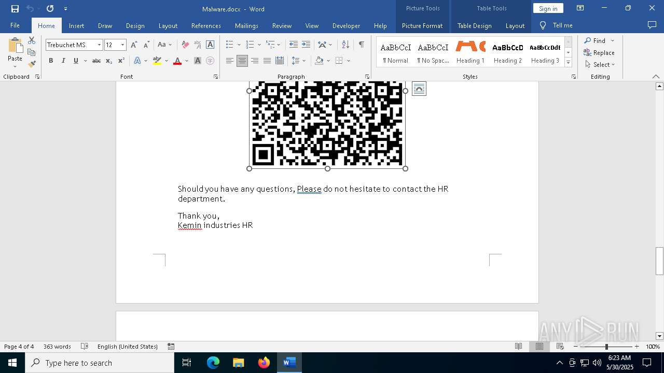Justify the paragraph text
This screenshot has width=664, height=373.
click(x=267, y=61)
